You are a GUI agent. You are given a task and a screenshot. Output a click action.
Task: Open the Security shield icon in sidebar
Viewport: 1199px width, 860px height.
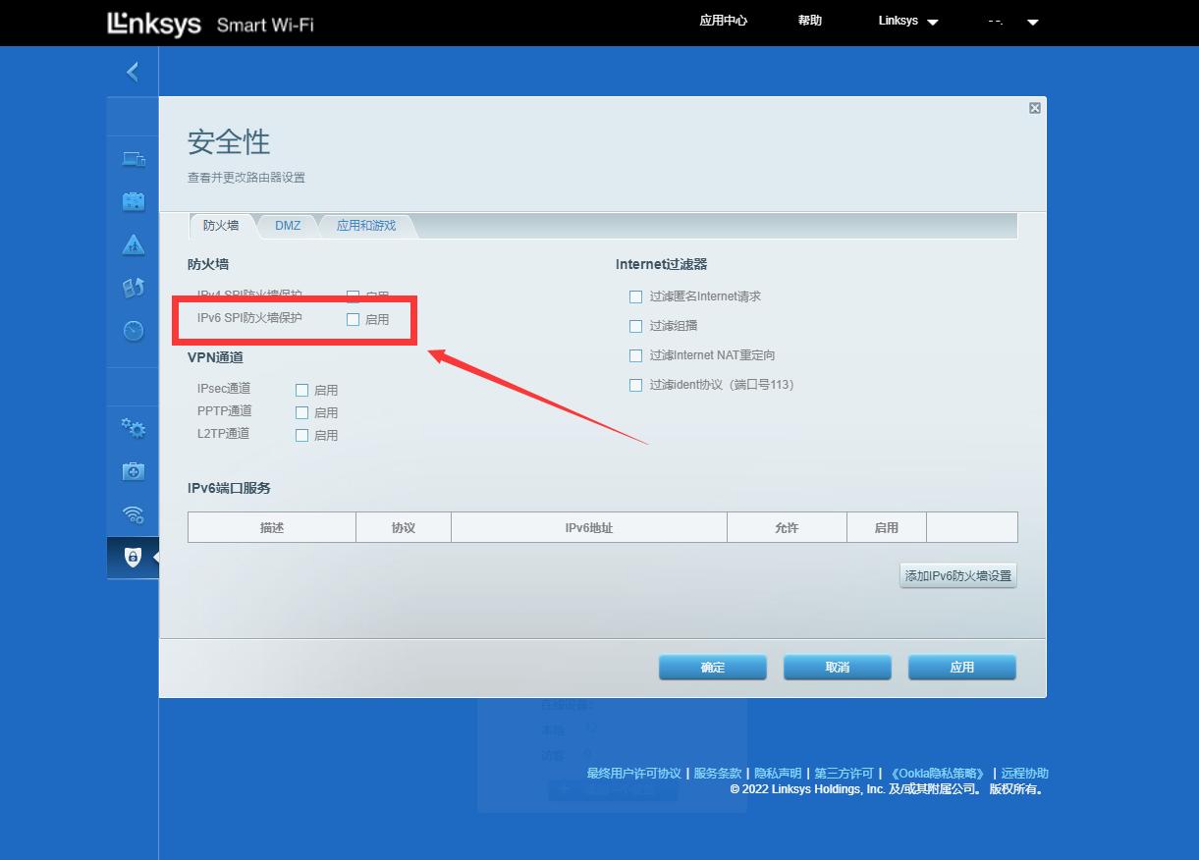[x=133, y=558]
